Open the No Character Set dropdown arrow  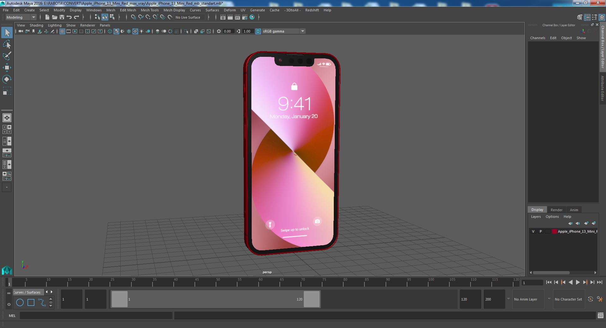tap(549, 299)
